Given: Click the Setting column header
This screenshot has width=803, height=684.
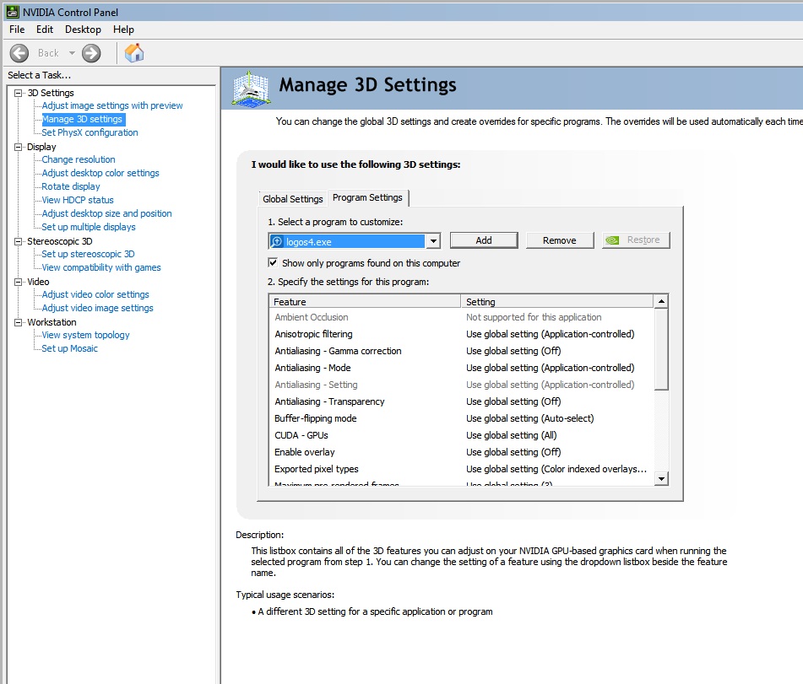Looking at the screenshot, I should click(x=557, y=301).
